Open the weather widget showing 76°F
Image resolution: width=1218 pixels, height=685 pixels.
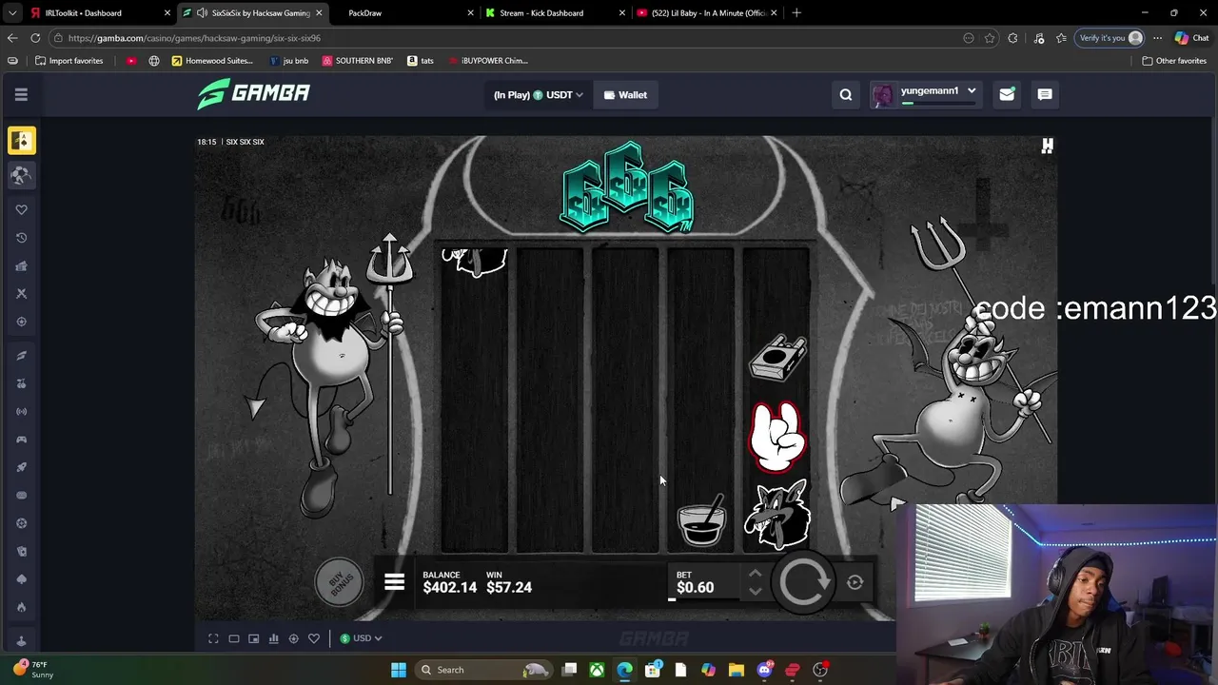point(34,670)
